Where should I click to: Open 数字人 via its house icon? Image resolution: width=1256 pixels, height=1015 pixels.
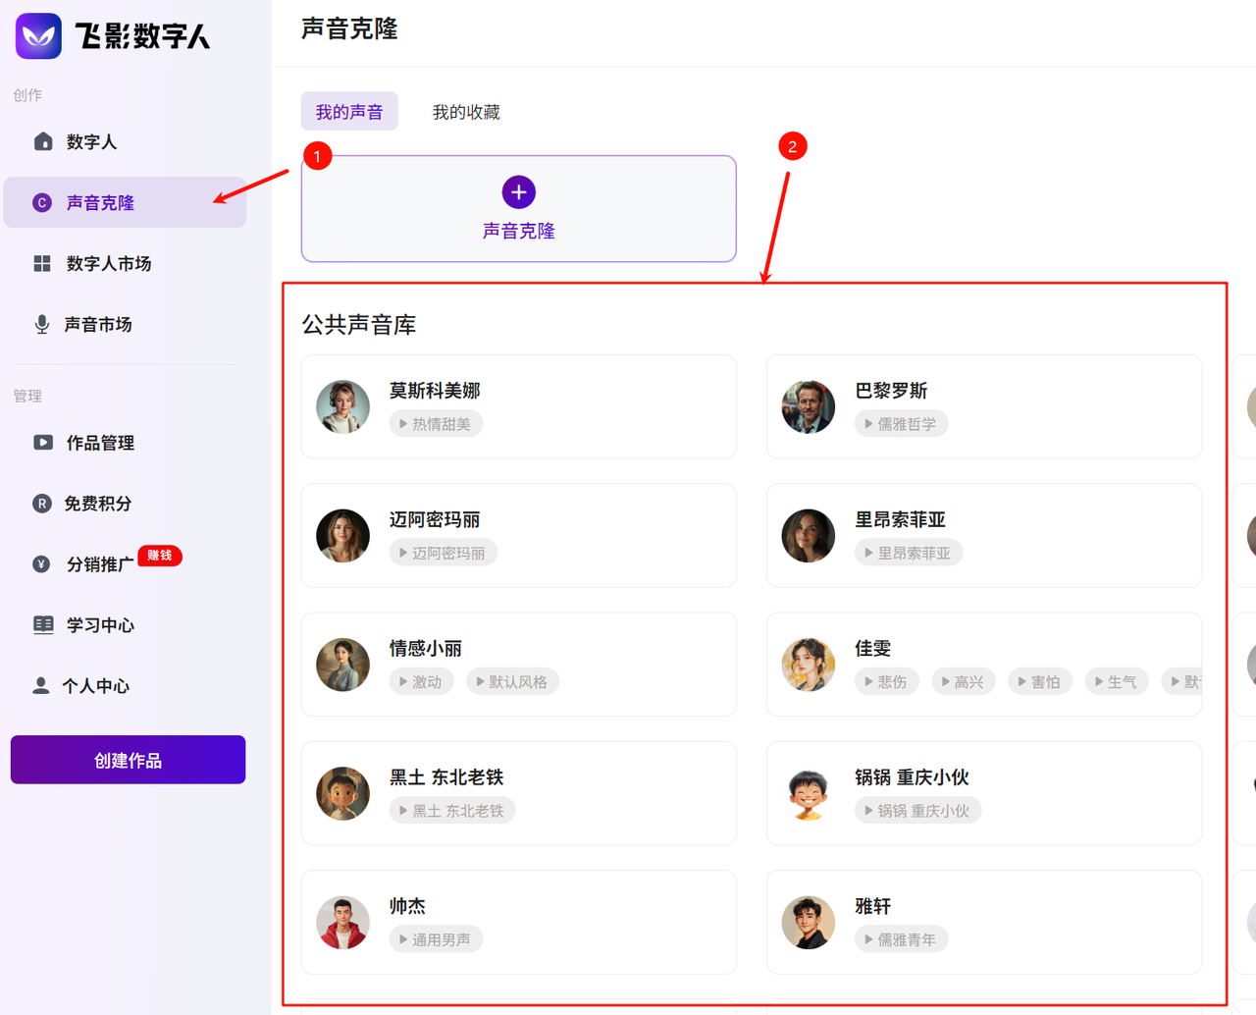click(43, 141)
